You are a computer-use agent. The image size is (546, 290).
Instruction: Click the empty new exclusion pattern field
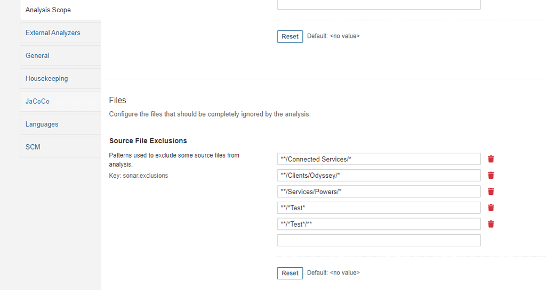379,241
